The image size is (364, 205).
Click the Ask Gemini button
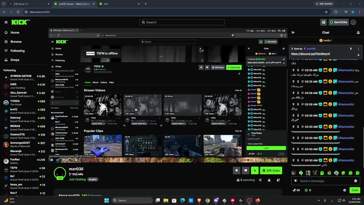(x=324, y=4)
